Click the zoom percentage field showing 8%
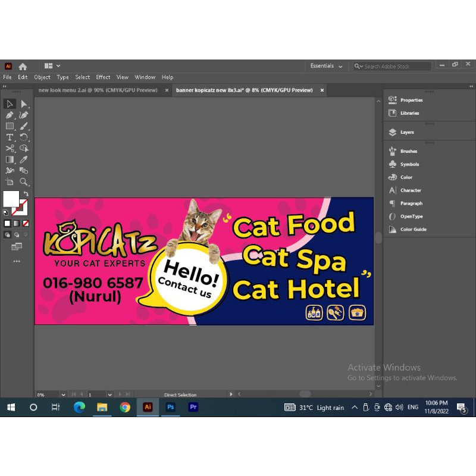Screen dimensions: 476x476 [48, 394]
